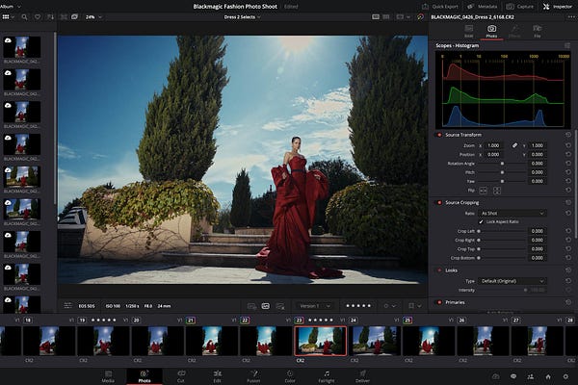Open the Fairlight page icon
578x385 pixels.
point(326,373)
